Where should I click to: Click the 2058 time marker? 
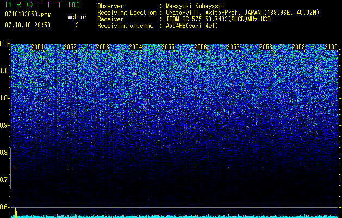click(266, 47)
